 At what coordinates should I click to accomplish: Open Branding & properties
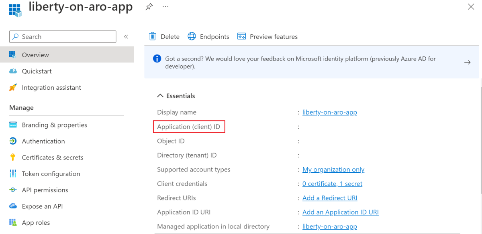(x=54, y=125)
